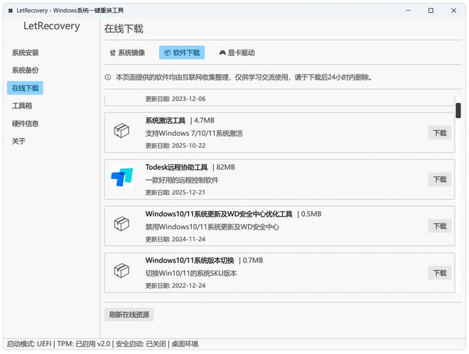
Task: Click the package icon for WD安全中心优化工具
Action: click(122, 224)
